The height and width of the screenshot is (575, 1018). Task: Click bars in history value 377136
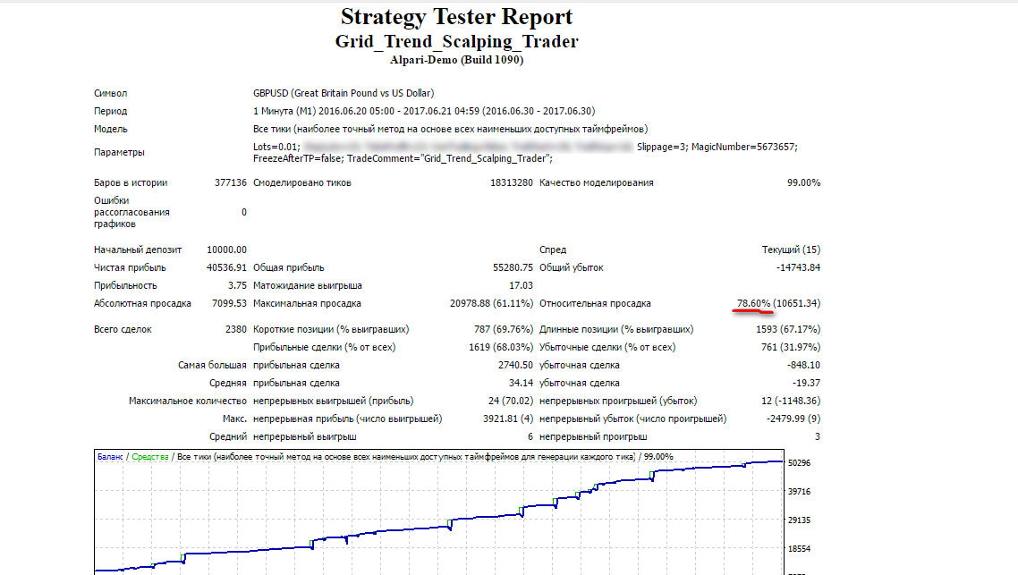231,183
